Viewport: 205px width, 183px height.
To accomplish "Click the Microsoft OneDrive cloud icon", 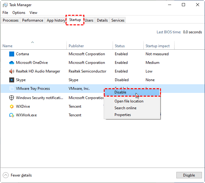I will pos(12,63).
